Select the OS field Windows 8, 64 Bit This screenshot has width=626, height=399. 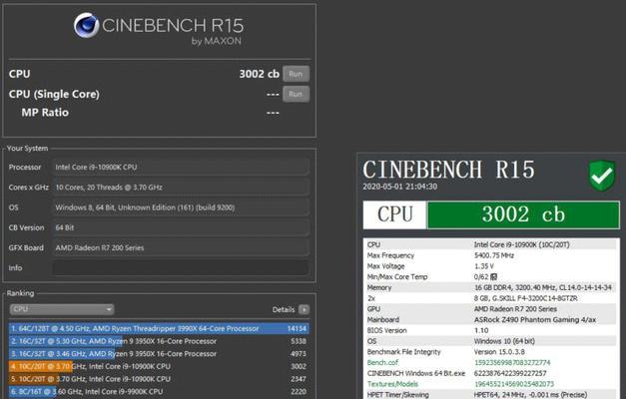coord(181,207)
